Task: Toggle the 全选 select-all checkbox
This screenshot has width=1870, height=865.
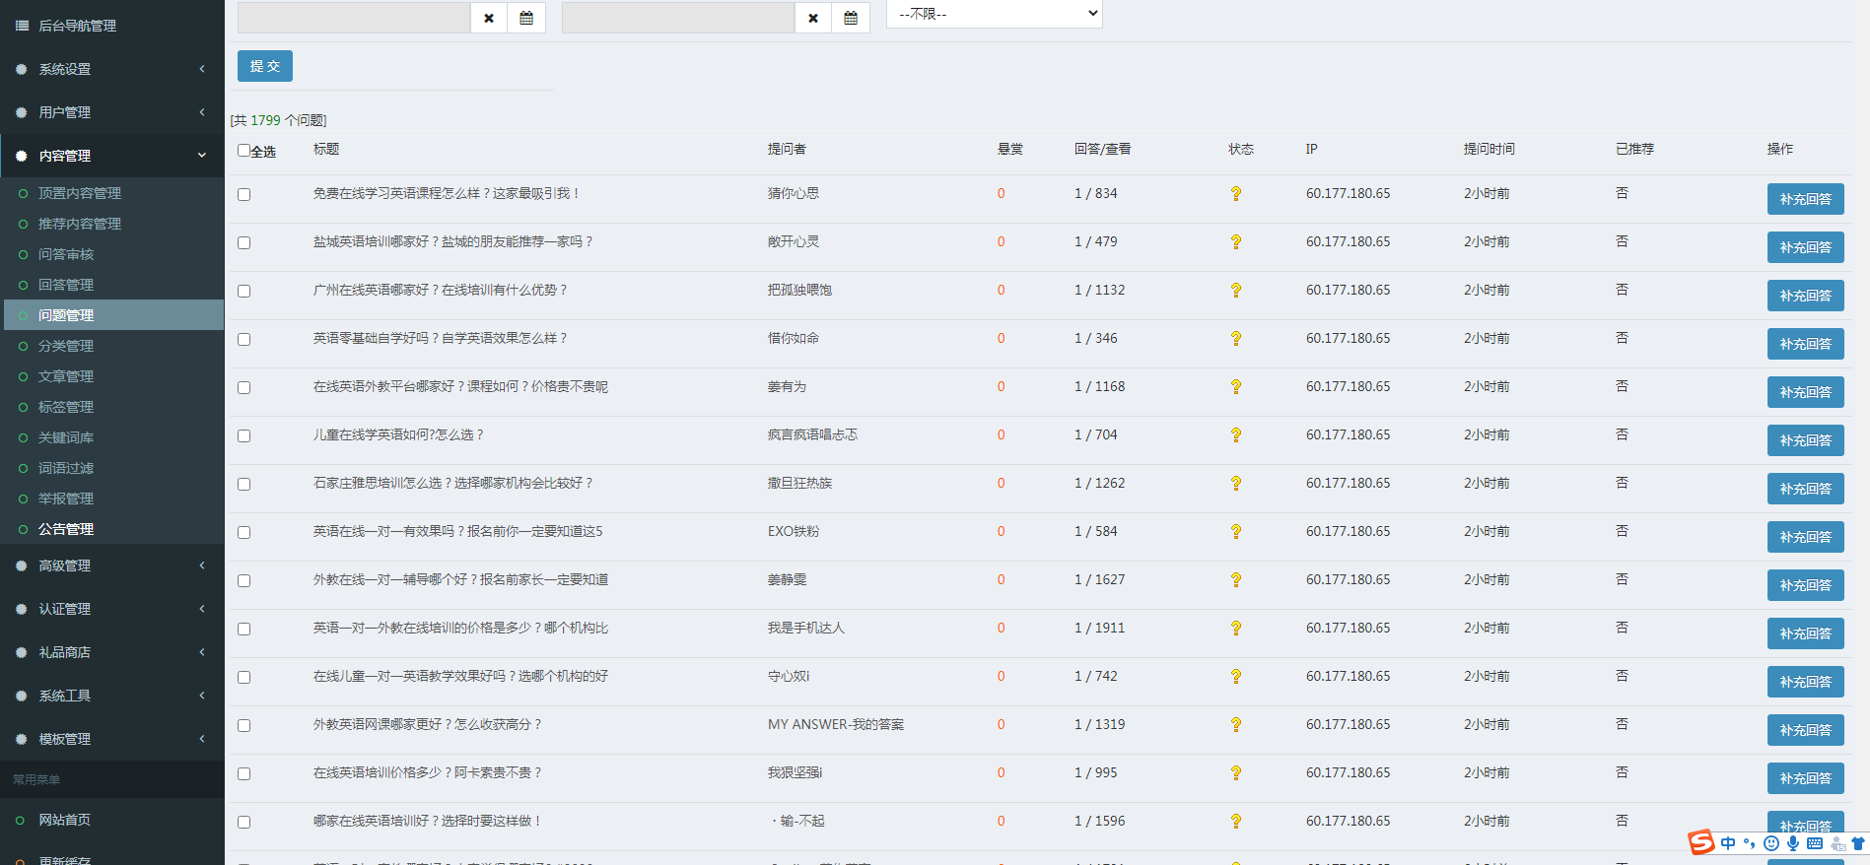Action: (x=243, y=151)
